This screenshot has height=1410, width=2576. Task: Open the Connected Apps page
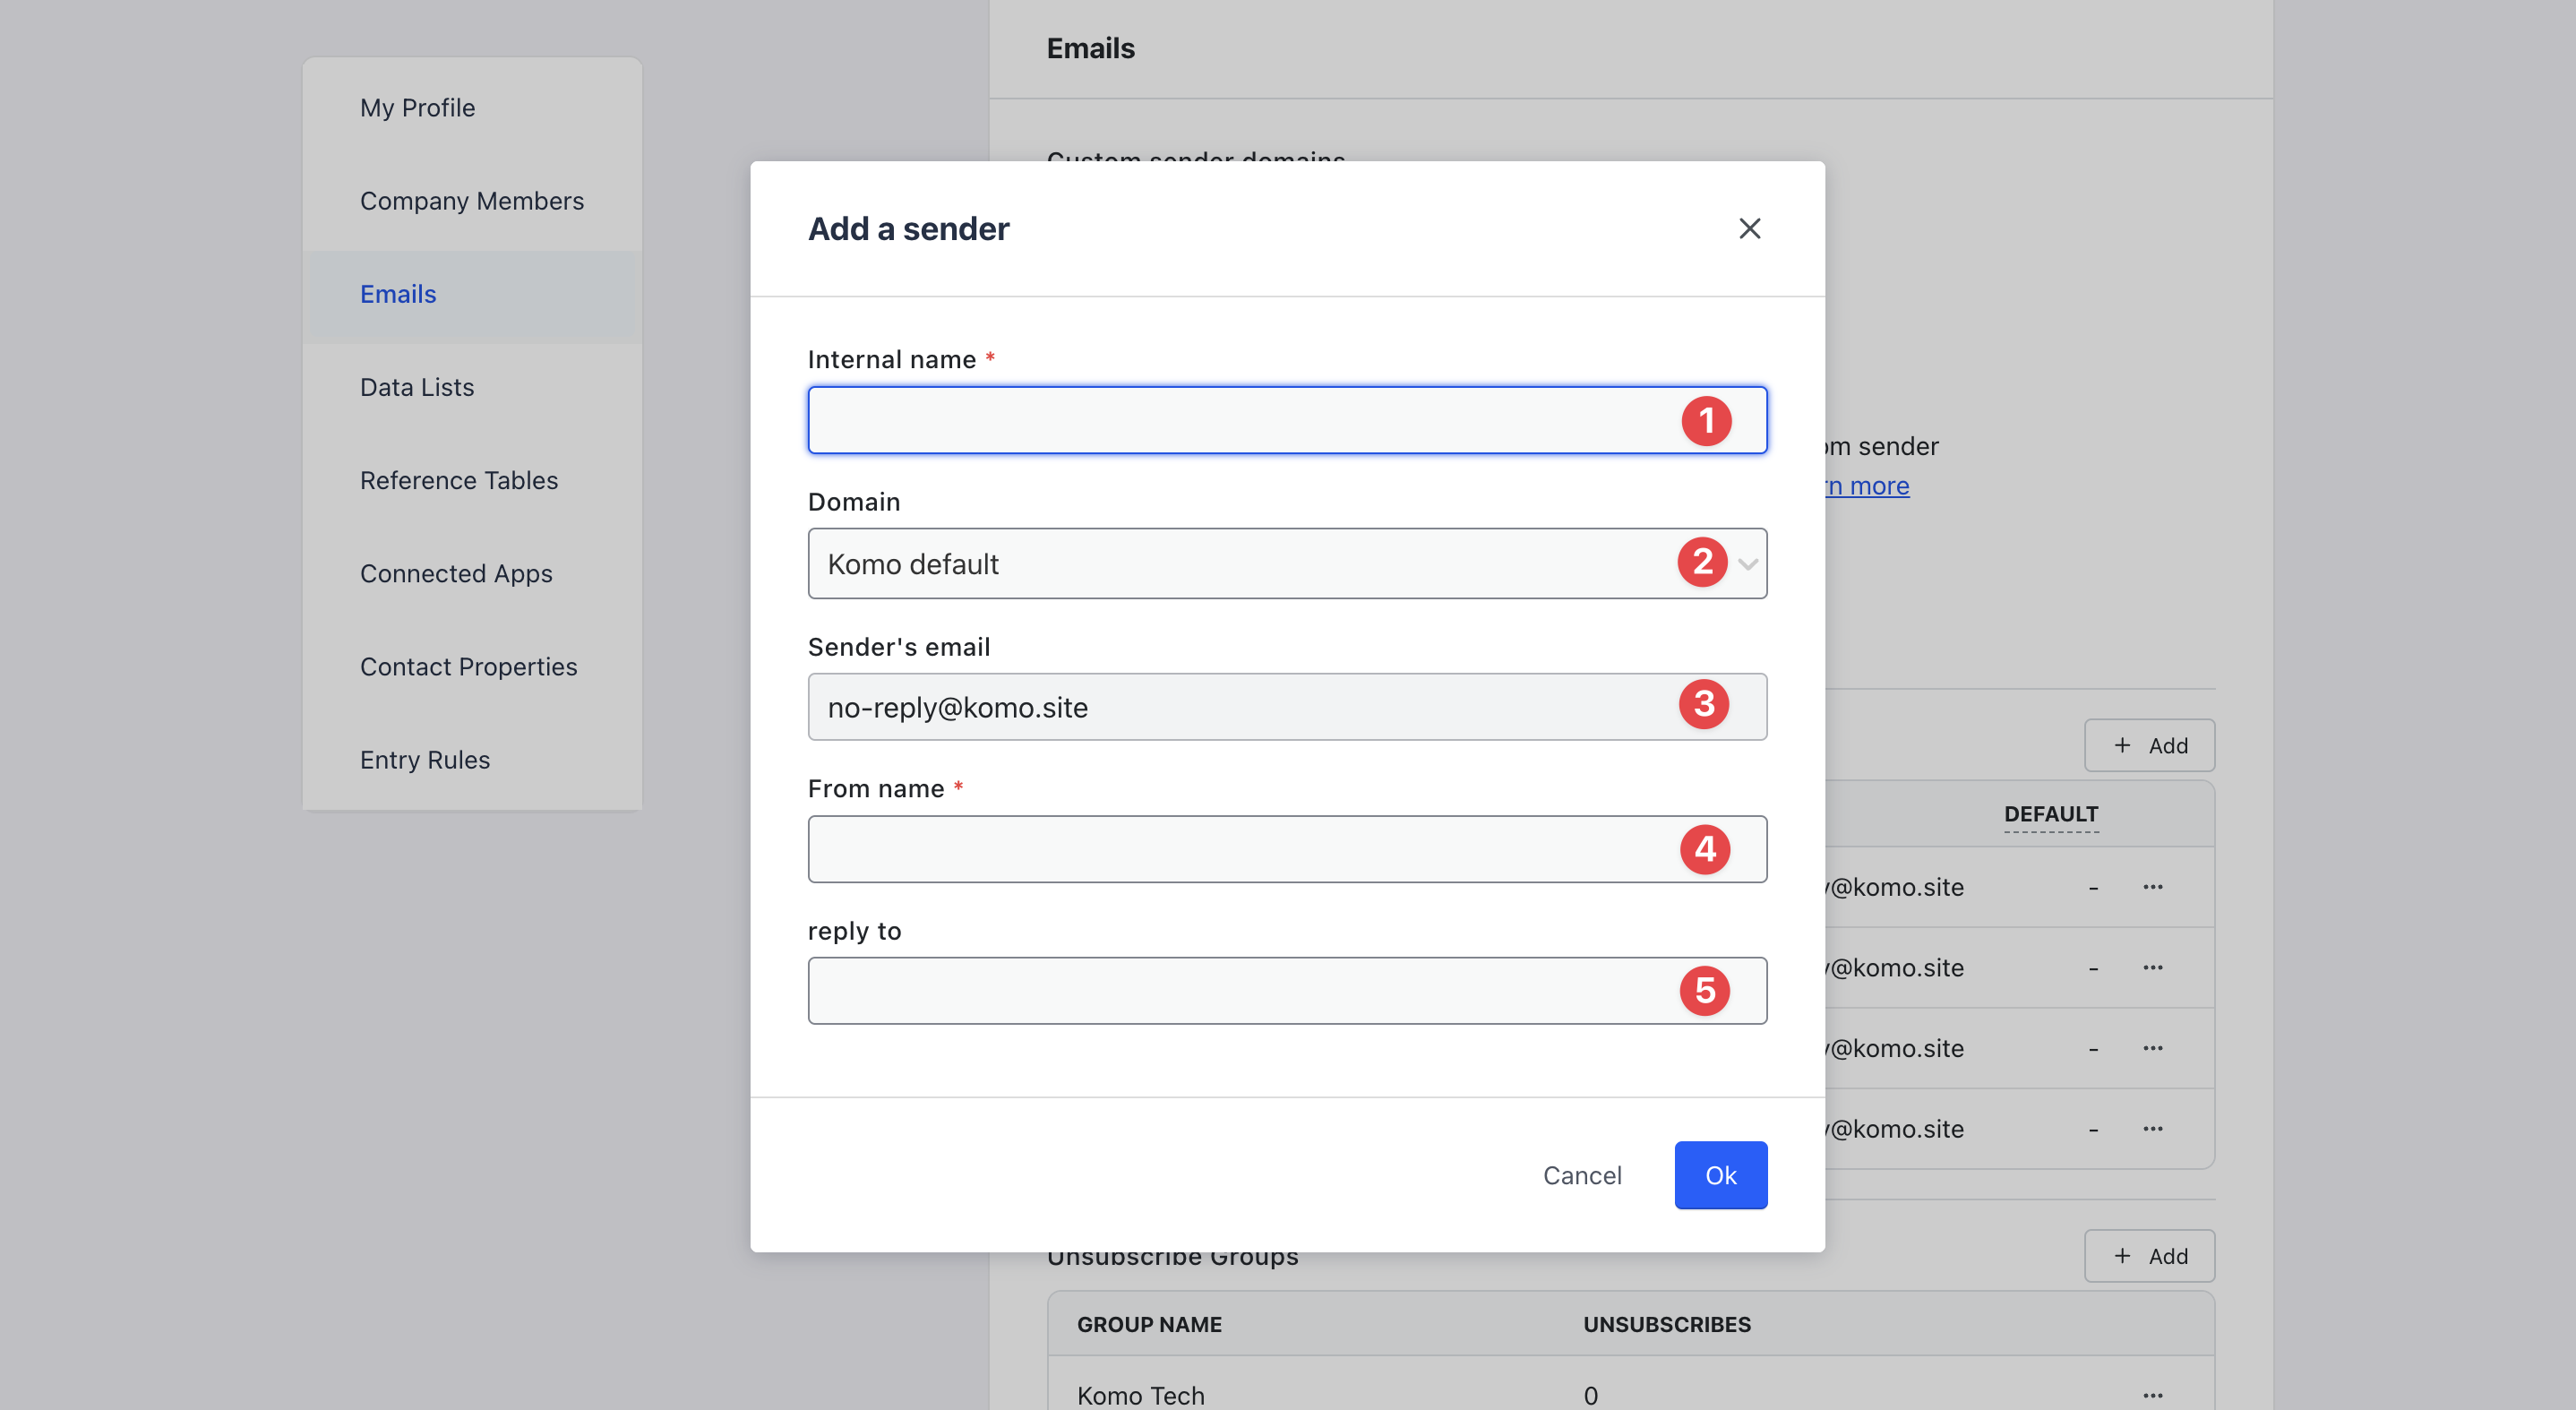pos(456,573)
